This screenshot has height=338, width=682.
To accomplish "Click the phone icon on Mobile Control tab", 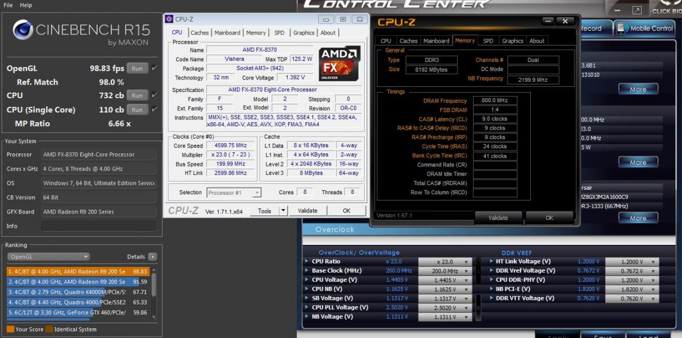I will click(622, 28).
